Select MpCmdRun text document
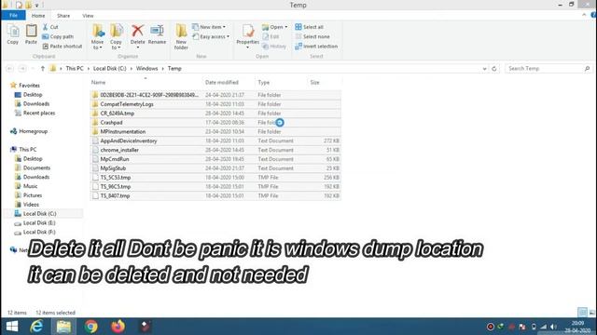This screenshot has width=597, height=335. click(x=115, y=159)
